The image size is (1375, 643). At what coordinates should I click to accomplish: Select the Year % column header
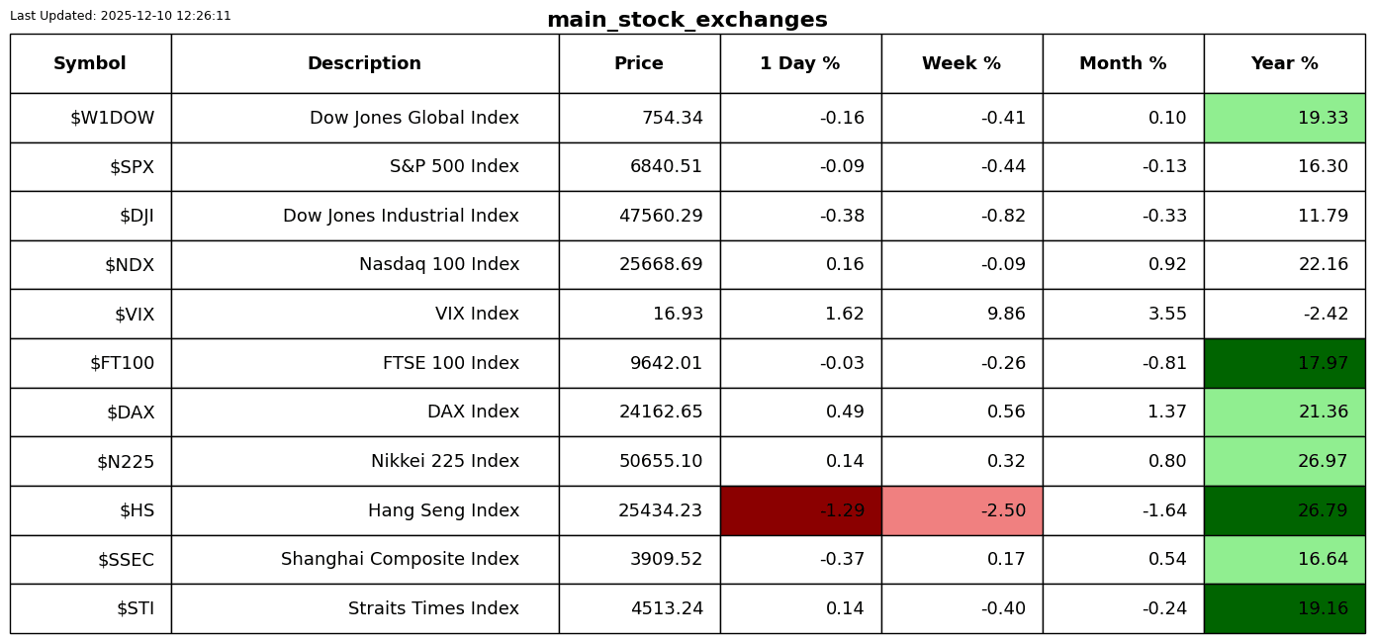pos(1284,63)
